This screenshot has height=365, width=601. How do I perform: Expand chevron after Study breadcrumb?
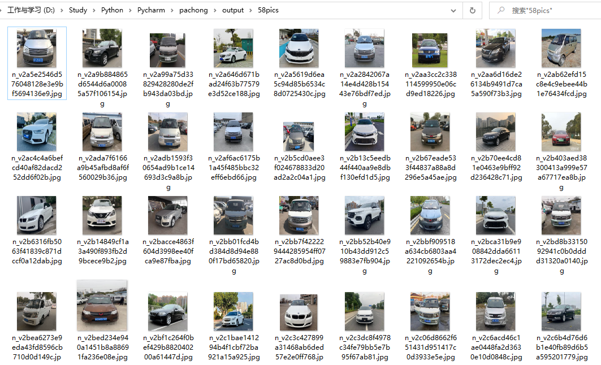click(x=94, y=10)
